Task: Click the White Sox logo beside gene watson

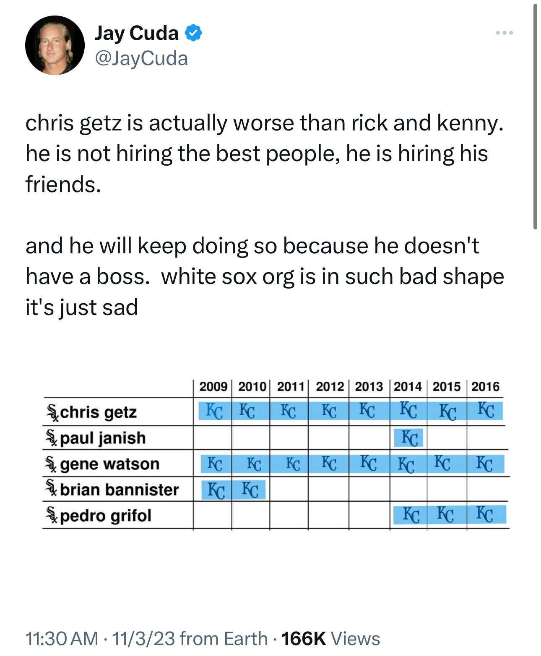Action: point(51,464)
